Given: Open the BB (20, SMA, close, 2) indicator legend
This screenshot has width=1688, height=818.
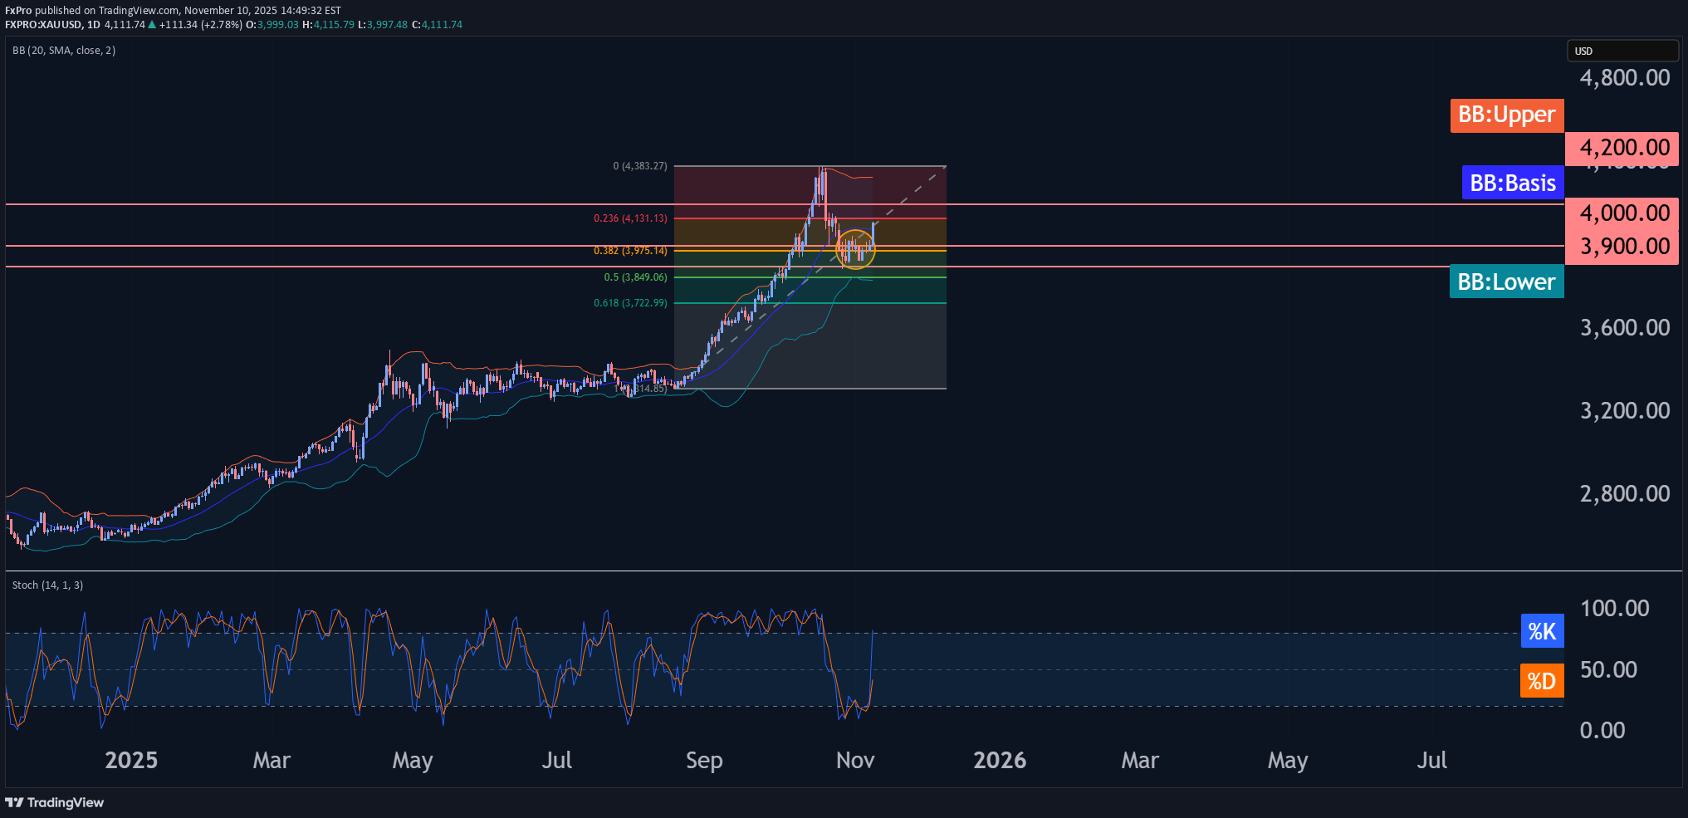Looking at the screenshot, I should pos(64,51).
